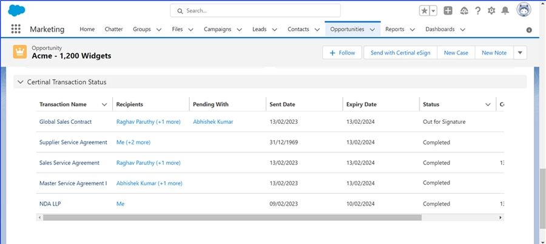Viewport: 546px width, 244px height.
Task: Open the Help question mark icon
Action: (478, 11)
